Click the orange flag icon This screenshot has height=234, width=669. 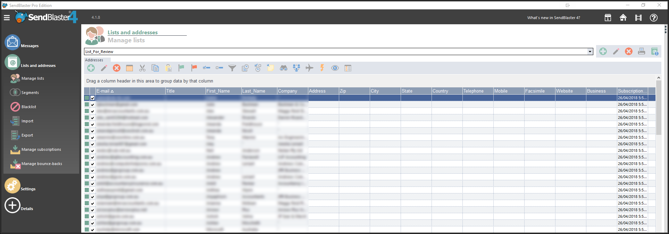coord(194,68)
